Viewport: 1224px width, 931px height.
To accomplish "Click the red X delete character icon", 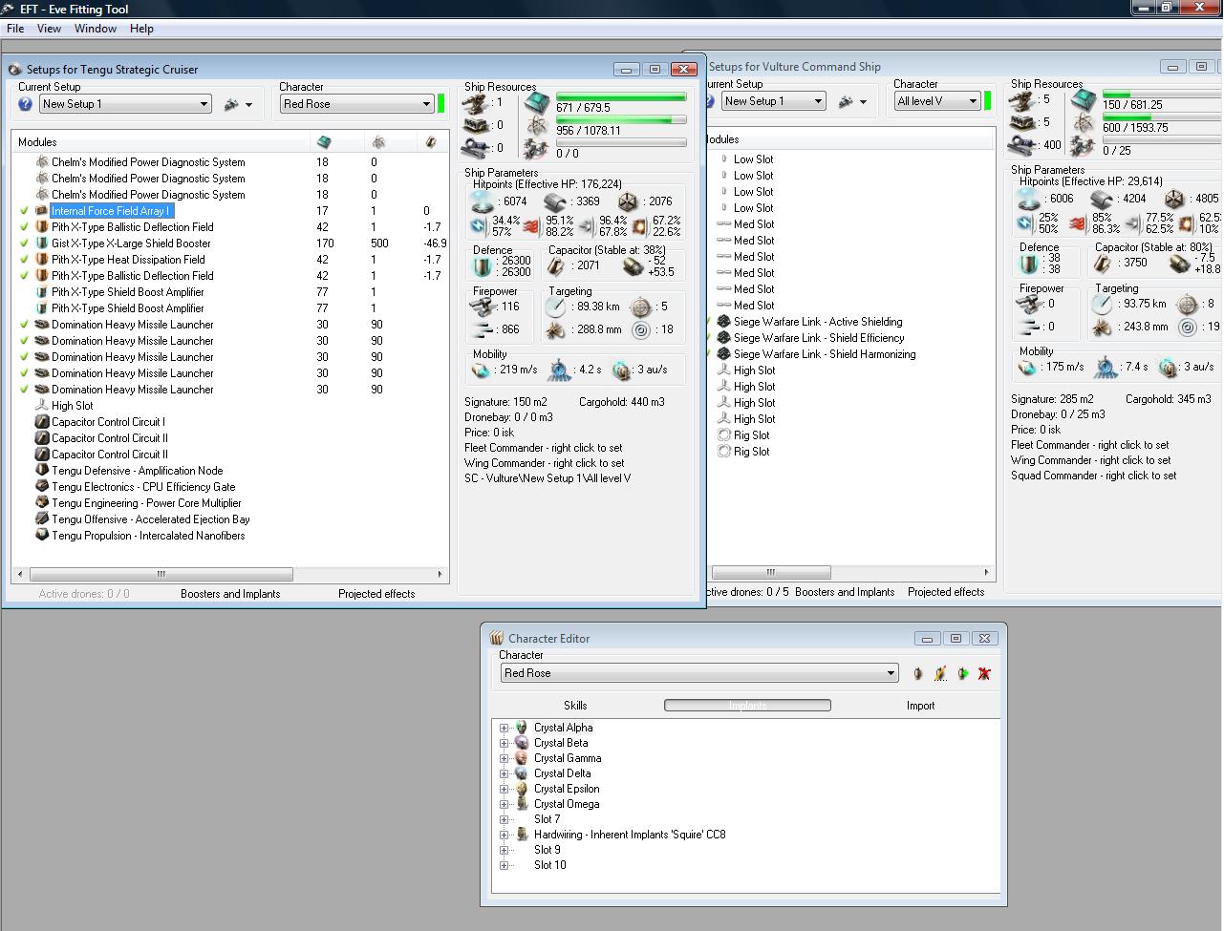I will (x=984, y=673).
